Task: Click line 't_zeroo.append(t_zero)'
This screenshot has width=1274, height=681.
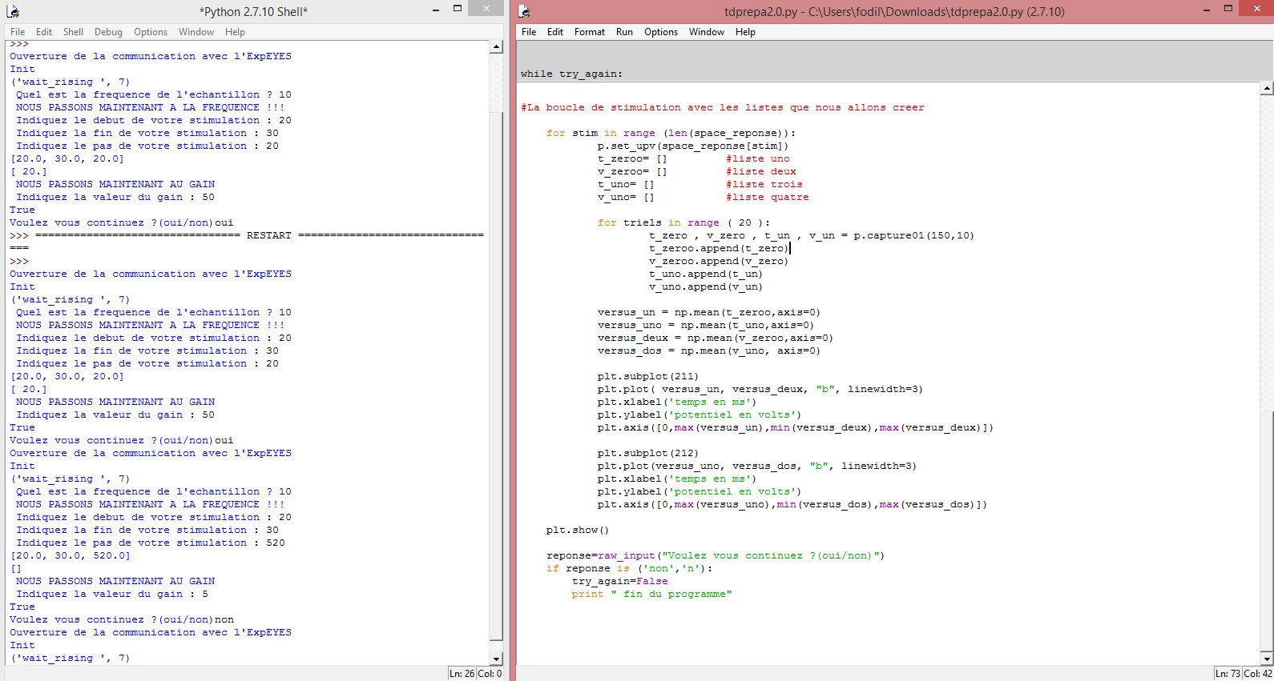Action: tap(719, 248)
